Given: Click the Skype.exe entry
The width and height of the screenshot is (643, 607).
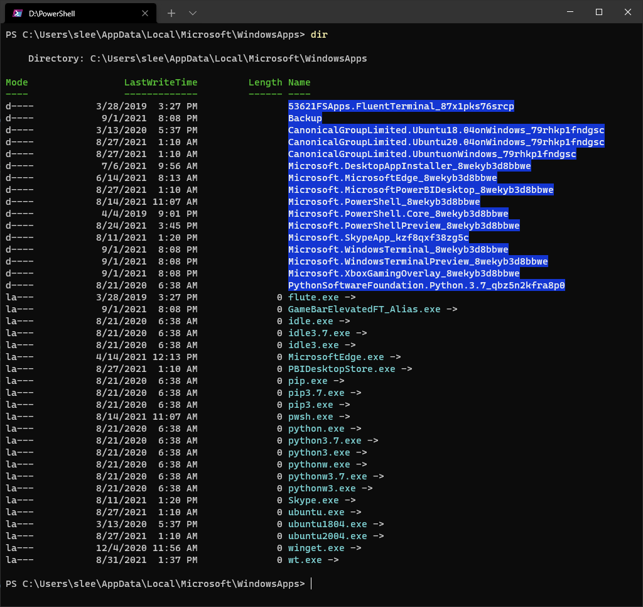Looking at the screenshot, I should [313, 500].
